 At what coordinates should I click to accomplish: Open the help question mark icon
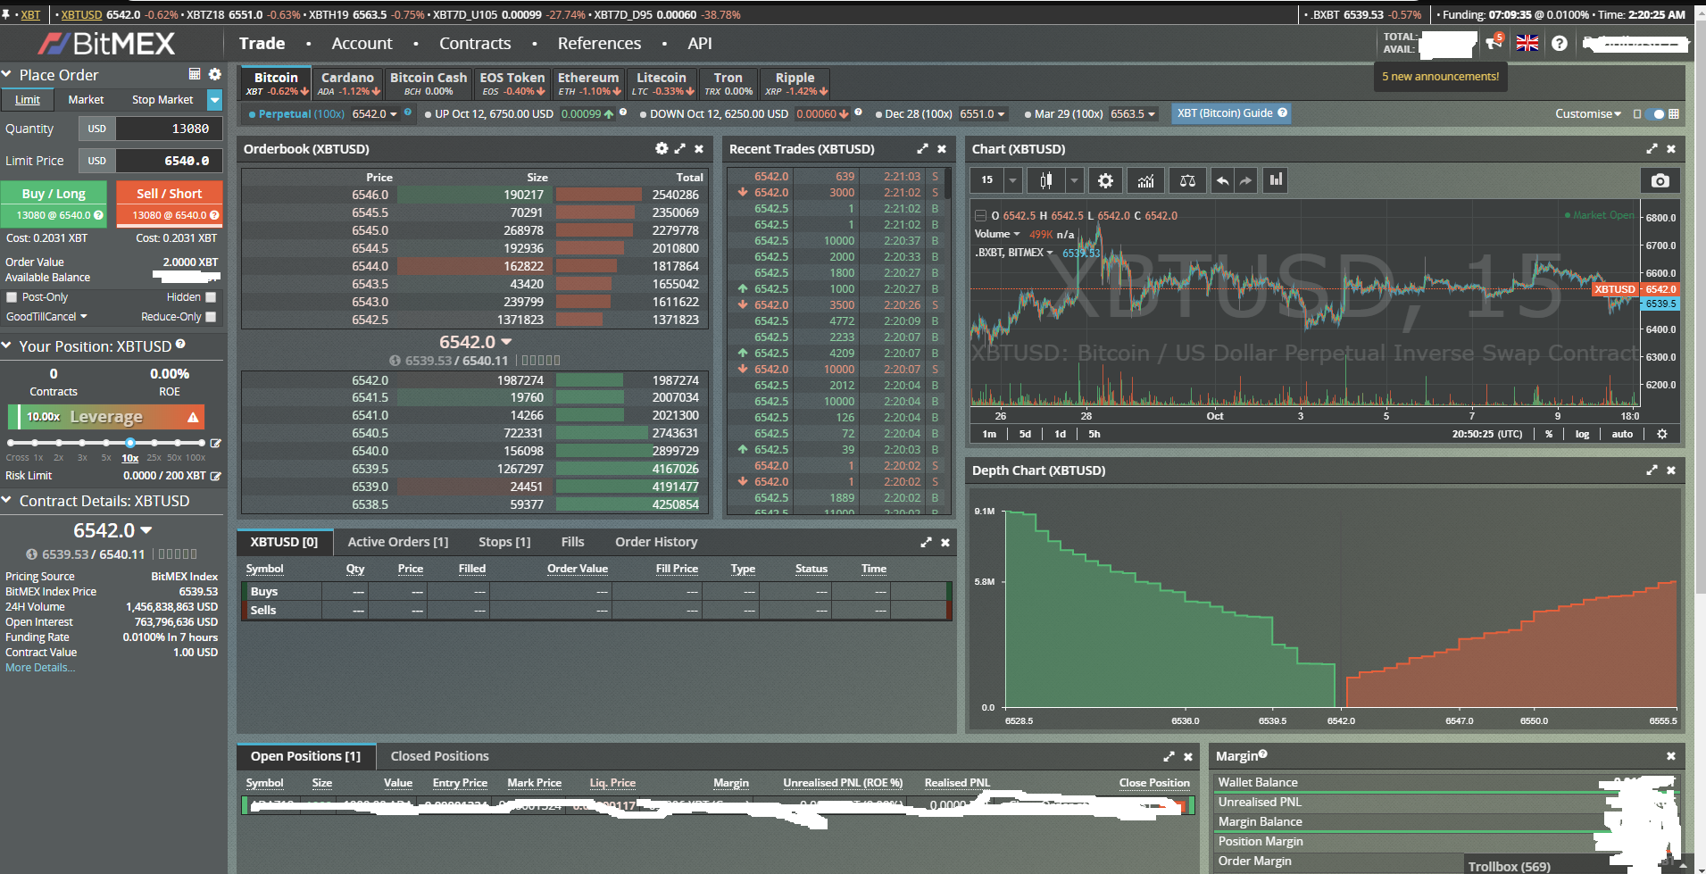(1560, 43)
